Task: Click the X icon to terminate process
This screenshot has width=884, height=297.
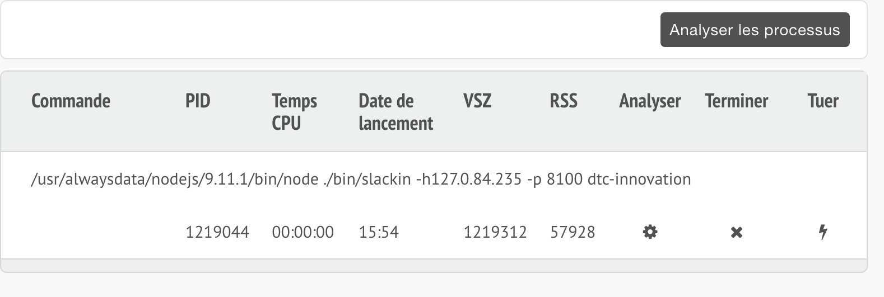Action: [x=737, y=232]
